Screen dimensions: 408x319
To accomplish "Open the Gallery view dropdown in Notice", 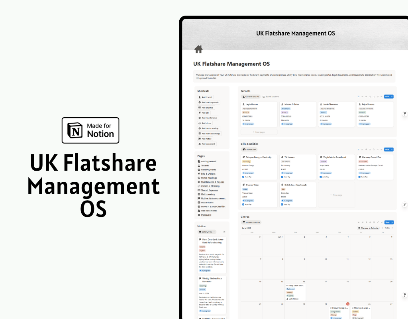I will pyautogui.click(x=207, y=232).
